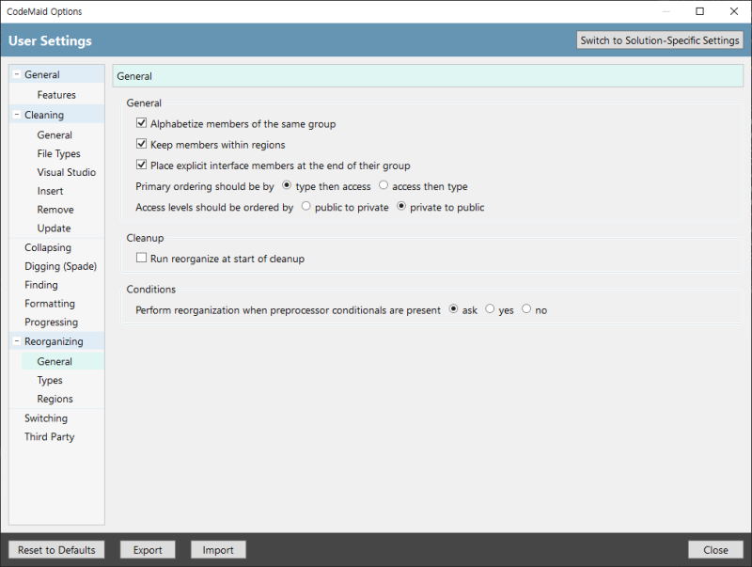Maximize the CodeMaid Options window
The height and width of the screenshot is (567, 752).
tap(699, 11)
